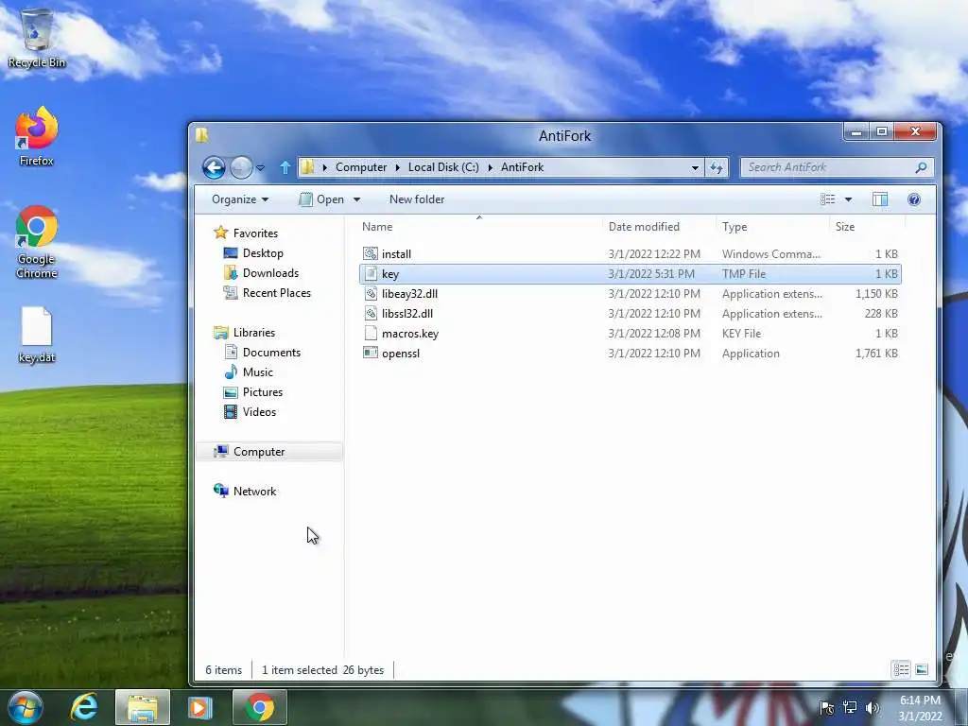Click File Explorer taskbar button
Image resolution: width=968 pixels, height=726 pixels.
(142, 707)
